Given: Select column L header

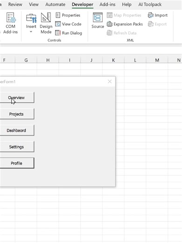Looking at the screenshot, I should (135, 60).
